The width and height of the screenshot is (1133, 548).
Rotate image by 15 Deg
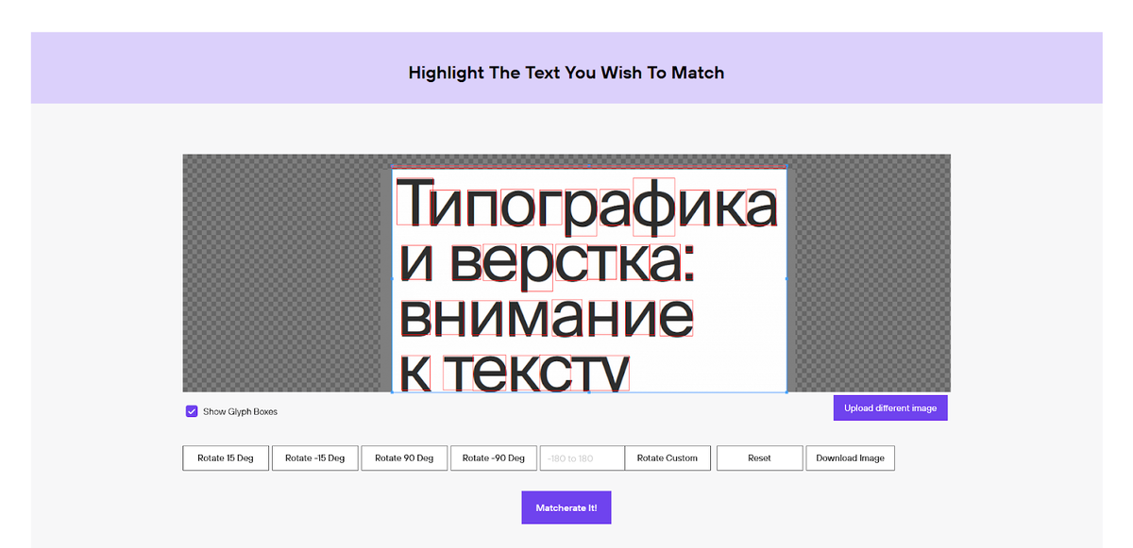(226, 458)
